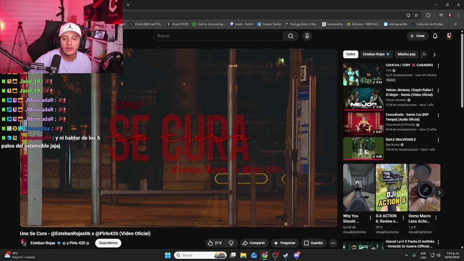
Task: Open options for BAILE INoLVIDABLE video
Action: tap(438, 140)
